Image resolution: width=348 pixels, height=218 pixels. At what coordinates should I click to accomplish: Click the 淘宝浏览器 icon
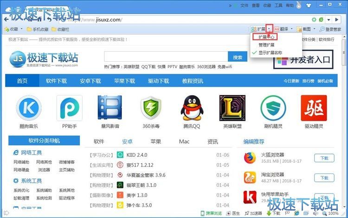coord(250,178)
